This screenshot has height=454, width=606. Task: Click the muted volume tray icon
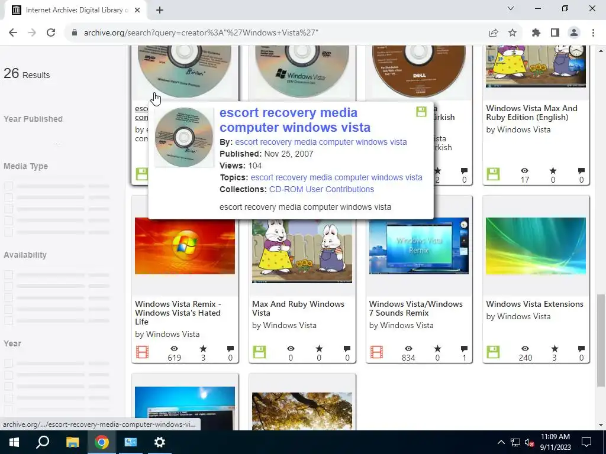click(529, 442)
